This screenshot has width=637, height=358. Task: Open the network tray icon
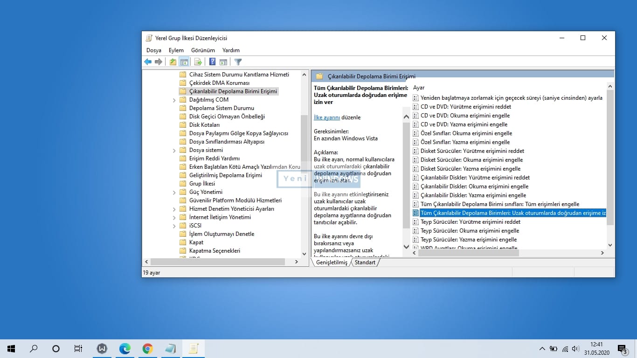pyautogui.click(x=565, y=349)
